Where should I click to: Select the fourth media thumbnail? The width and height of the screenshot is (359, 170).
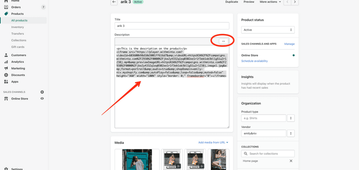point(219,160)
